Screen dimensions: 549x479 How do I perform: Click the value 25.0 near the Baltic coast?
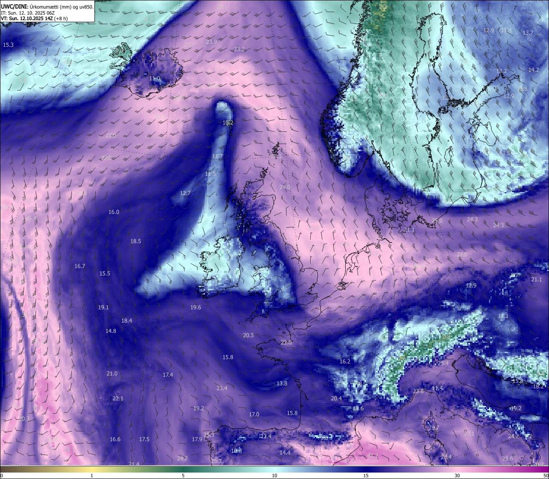tap(437, 220)
